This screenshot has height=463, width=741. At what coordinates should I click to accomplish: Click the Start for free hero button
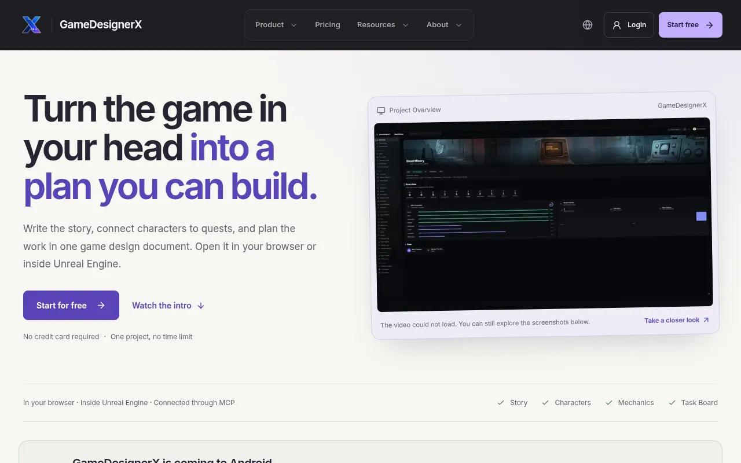pos(71,306)
